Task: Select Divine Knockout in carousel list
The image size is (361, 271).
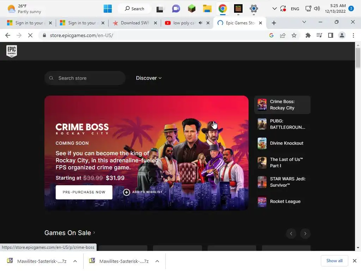Action: click(282, 143)
